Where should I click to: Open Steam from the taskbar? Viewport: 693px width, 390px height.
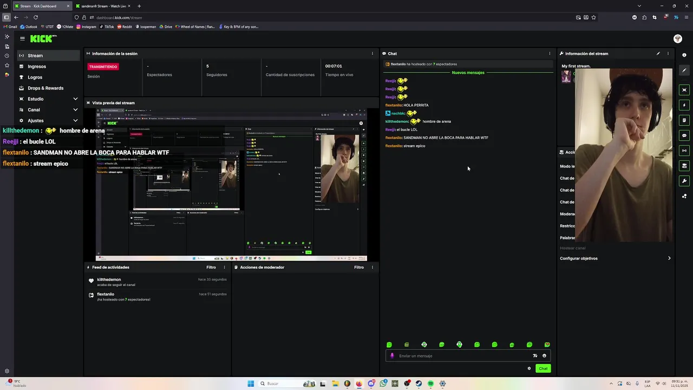pos(419,383)
